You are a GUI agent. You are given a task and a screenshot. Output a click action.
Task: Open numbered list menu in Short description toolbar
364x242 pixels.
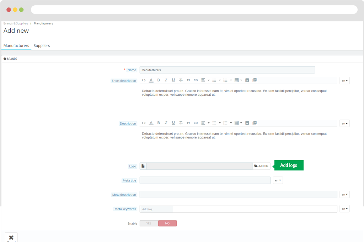(x=227, y=80)
